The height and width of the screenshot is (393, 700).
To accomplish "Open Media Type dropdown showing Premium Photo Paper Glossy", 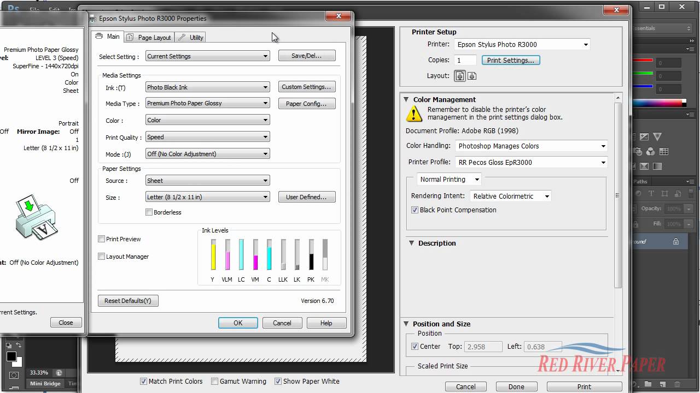I will pos(208,103).
